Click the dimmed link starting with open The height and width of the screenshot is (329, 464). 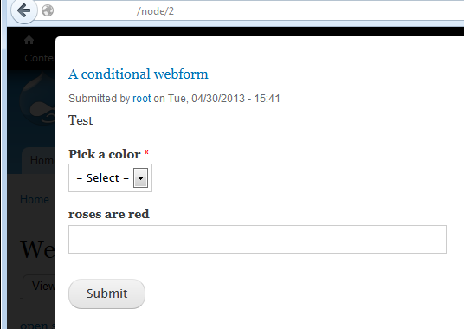tap(37, 325)
